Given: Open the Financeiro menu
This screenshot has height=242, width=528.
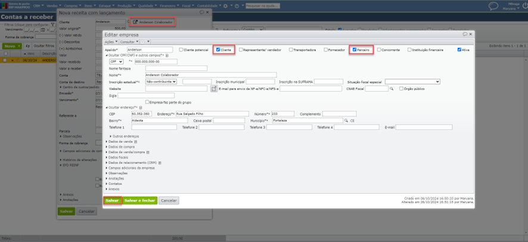Looking at the screenshot, I should click(170, 6).
